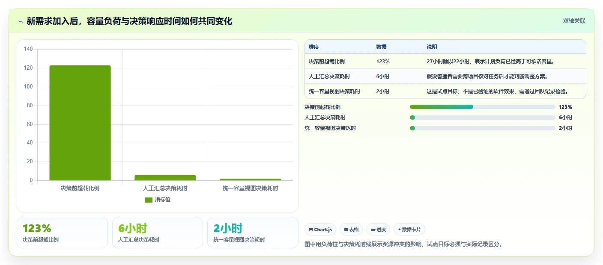Click the description starting 这是试点目标
Viewport: 603px width, 265px height.
click(497, 91)
